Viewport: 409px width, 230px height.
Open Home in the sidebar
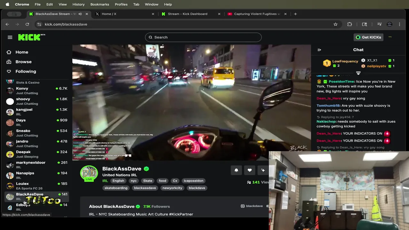coord(22,52)
